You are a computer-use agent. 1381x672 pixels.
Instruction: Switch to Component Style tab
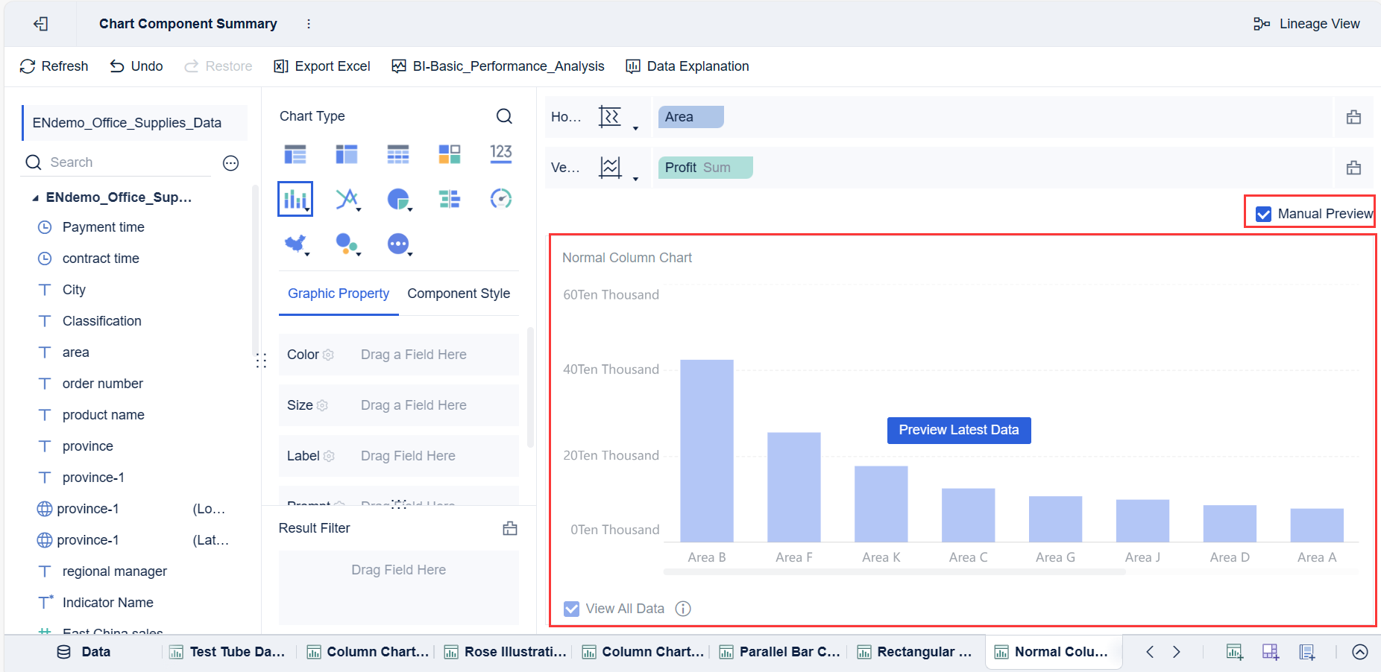point(459,294)
